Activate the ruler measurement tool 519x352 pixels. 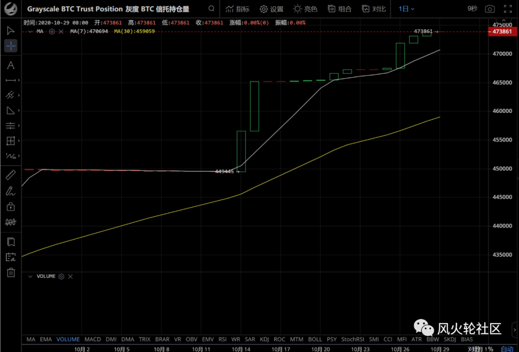click(x=11, y=175)
